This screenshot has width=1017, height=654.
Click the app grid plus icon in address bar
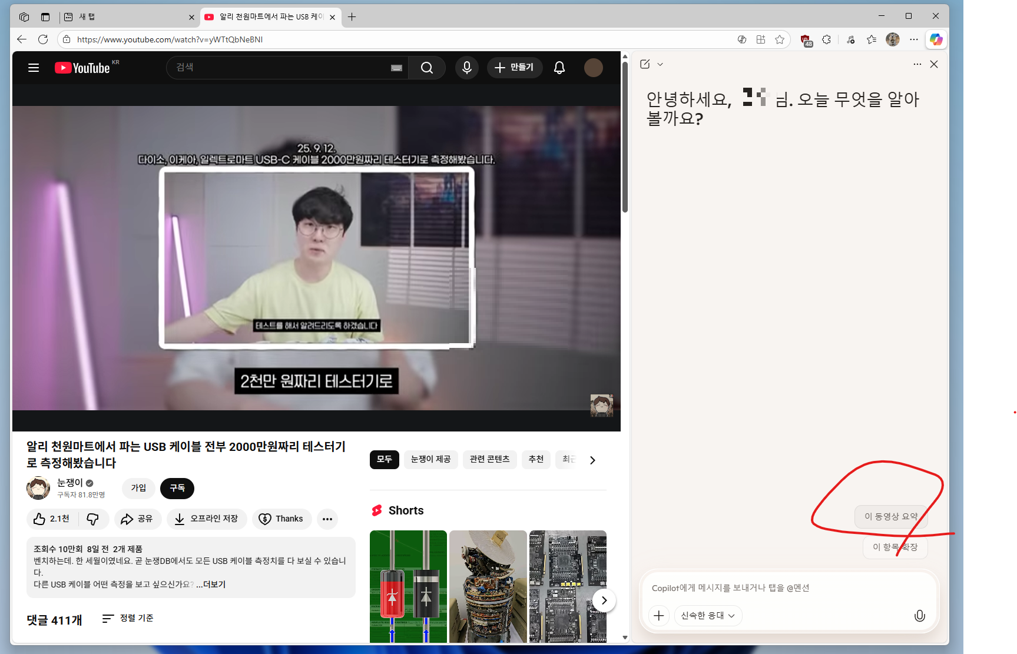tap(761, 39)
